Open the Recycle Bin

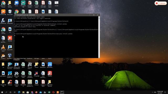coord(10,12)
